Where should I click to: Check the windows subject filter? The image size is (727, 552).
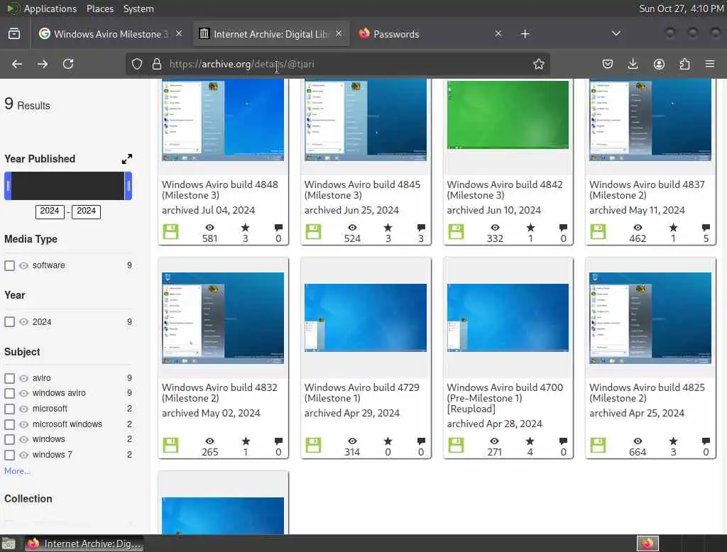(9, 439)
